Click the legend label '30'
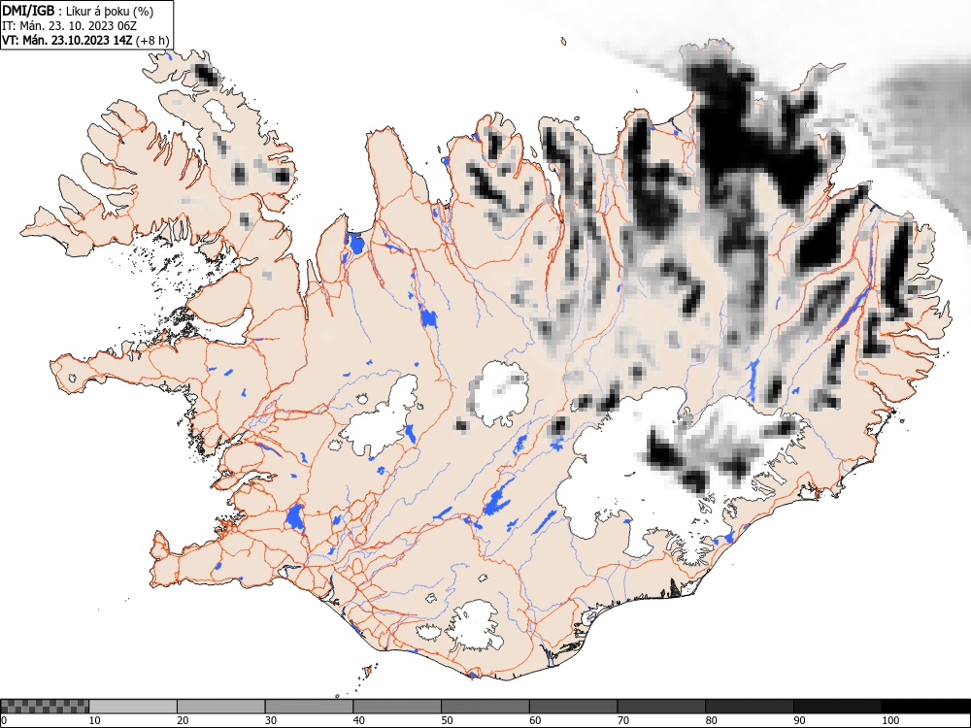 pos(271,720)
